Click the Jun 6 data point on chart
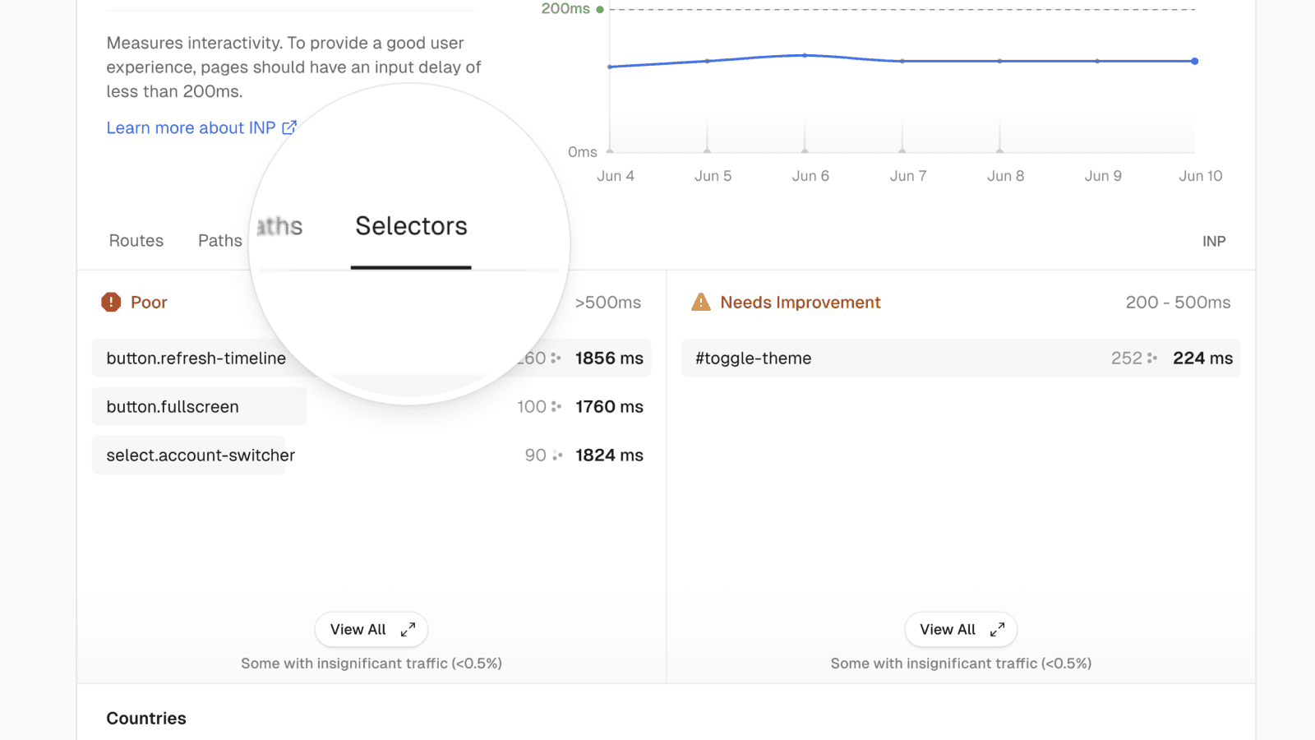Viewport: 1315px width, 740px height. click(x=805, y=55)
